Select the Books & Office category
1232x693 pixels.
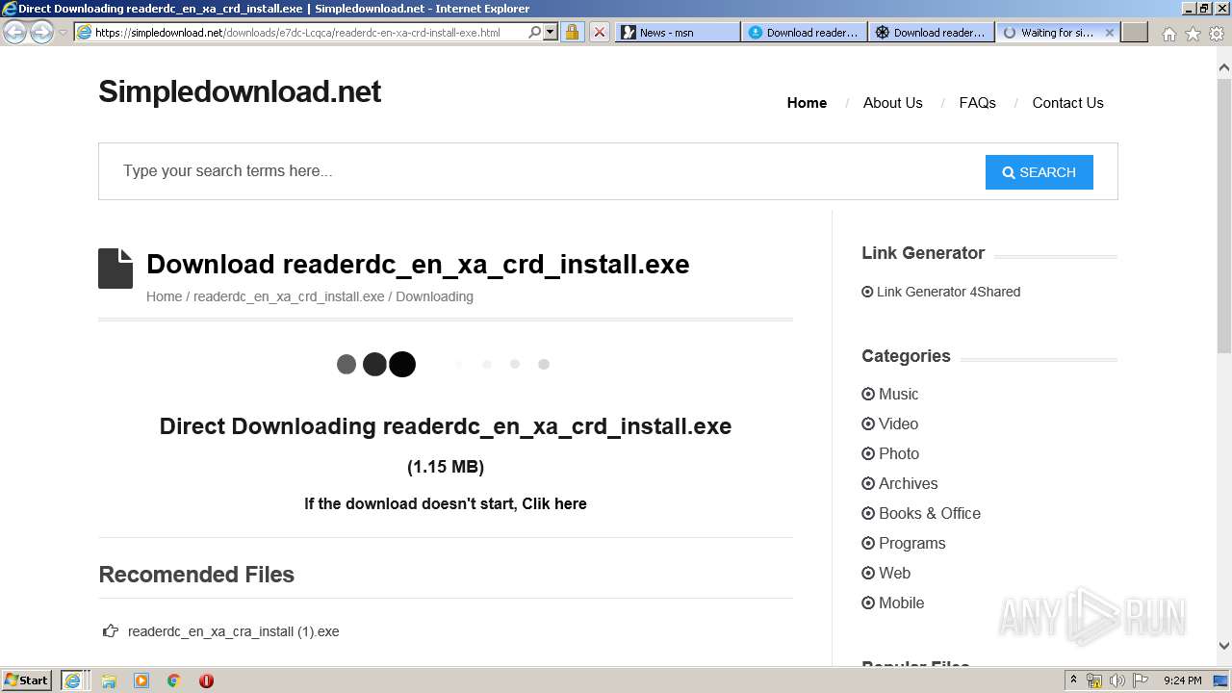(x=930, y=513)
